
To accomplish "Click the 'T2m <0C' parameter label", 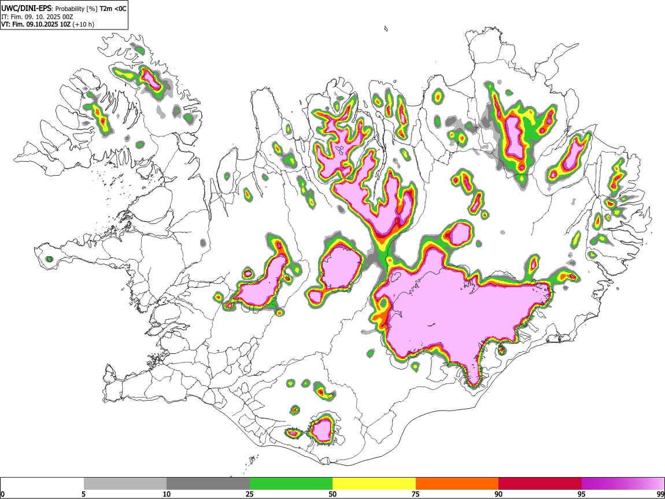I will (113, 9).
